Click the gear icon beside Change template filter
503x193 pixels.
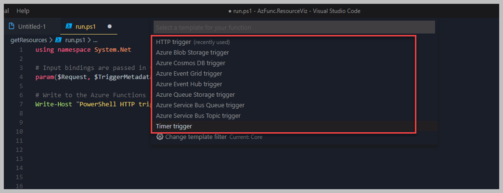point(159,137)
